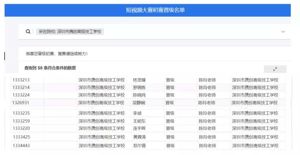The image size is (300, 155).
Task: Click last school cell in 1333224 row
Action: pyautogui.click(x=255, y=95)
